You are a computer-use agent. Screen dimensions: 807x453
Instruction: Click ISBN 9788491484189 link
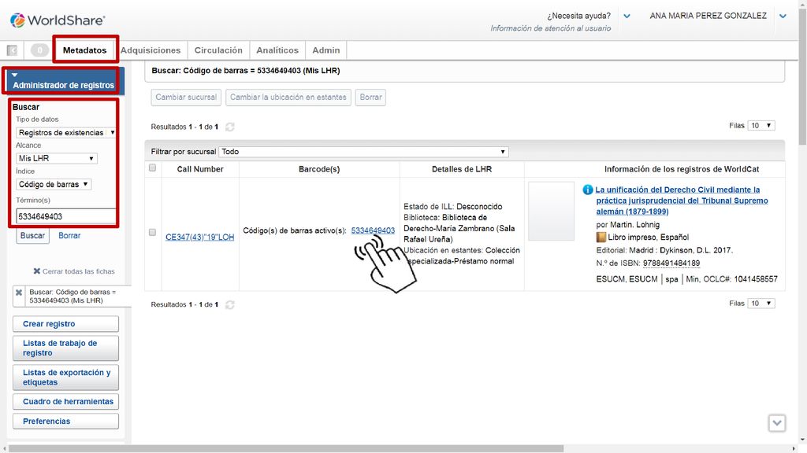click(x=671, y=263)
